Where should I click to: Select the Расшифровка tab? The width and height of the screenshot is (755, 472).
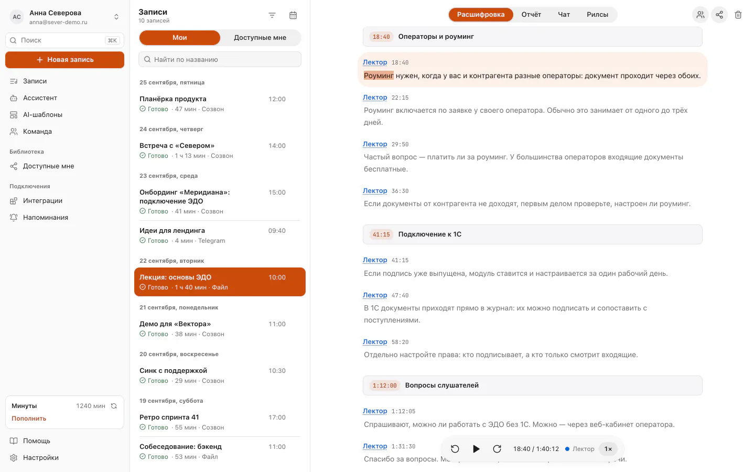point(481,15)
